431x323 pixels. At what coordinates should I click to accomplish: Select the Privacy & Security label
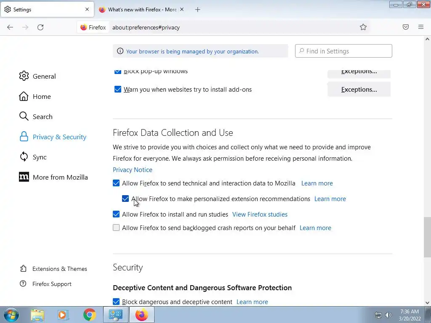[x=60, y=137]
